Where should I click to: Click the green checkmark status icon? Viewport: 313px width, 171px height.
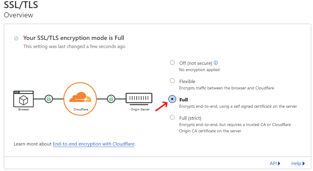click(16, 38)
